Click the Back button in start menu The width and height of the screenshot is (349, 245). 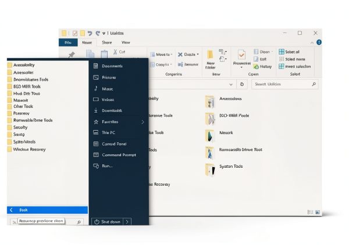click(x=48, y=210)
